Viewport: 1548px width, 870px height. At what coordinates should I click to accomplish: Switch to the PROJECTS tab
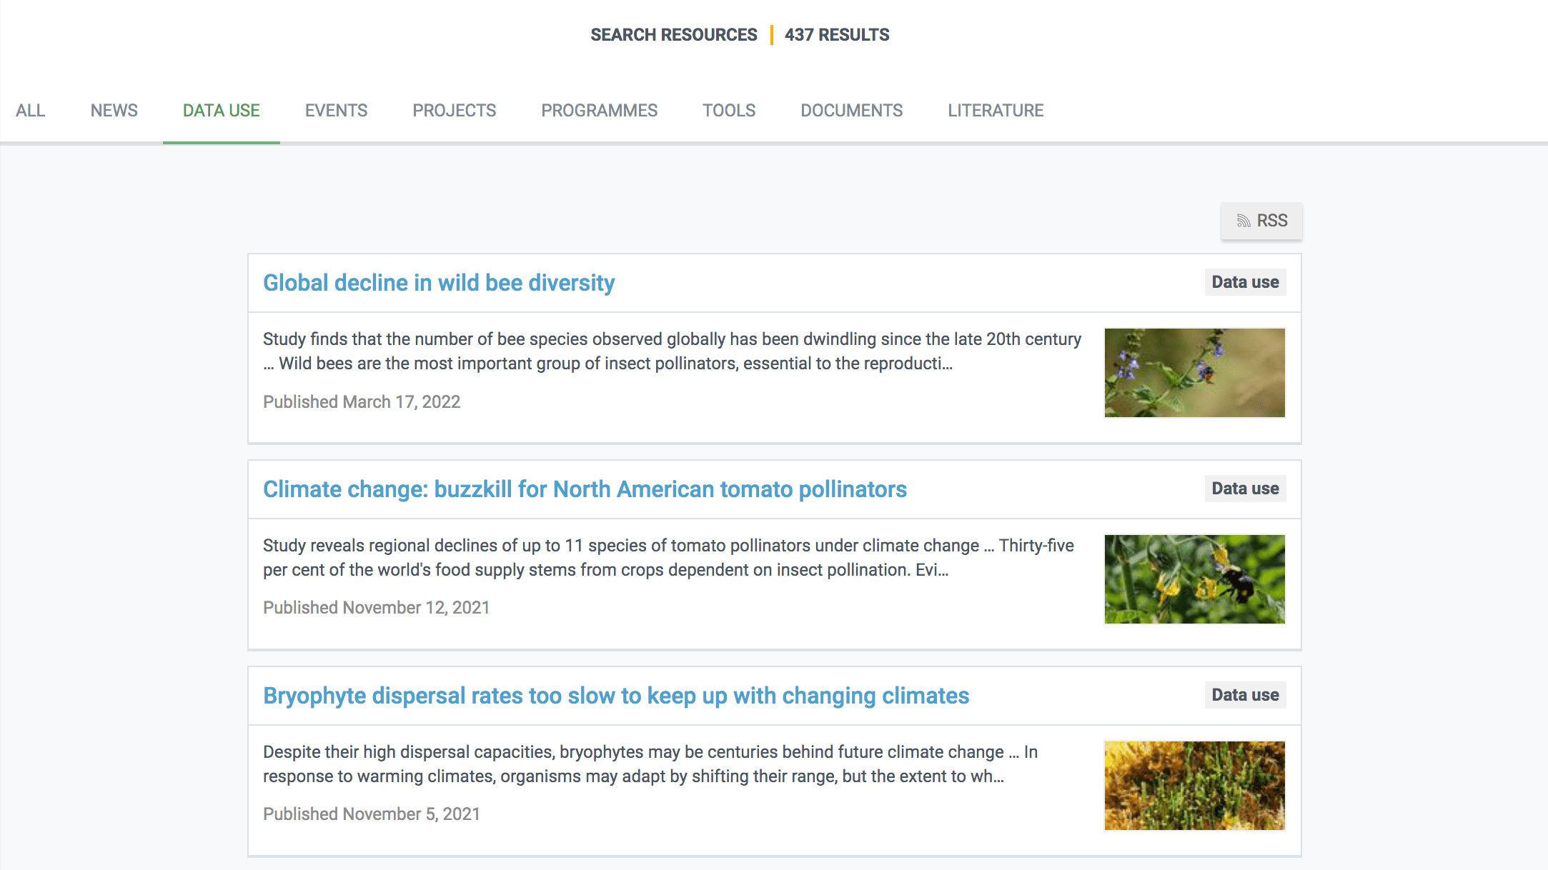[x=454, y=110]
